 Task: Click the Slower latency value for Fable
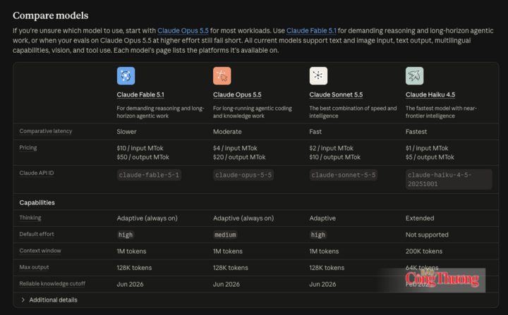tap(127, 132)
